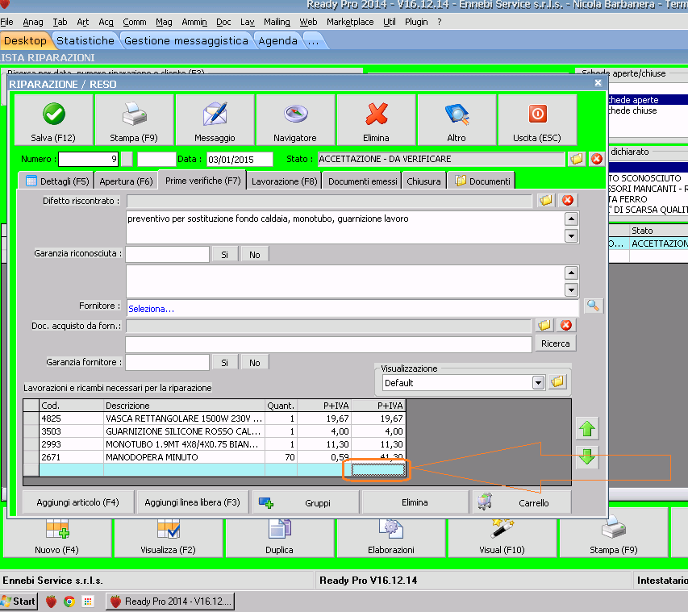Open the Lavorazione (F8) tab

[285, 181]
